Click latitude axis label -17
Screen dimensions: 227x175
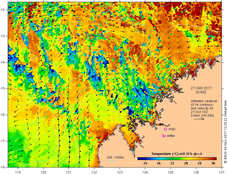coord(3,141)
